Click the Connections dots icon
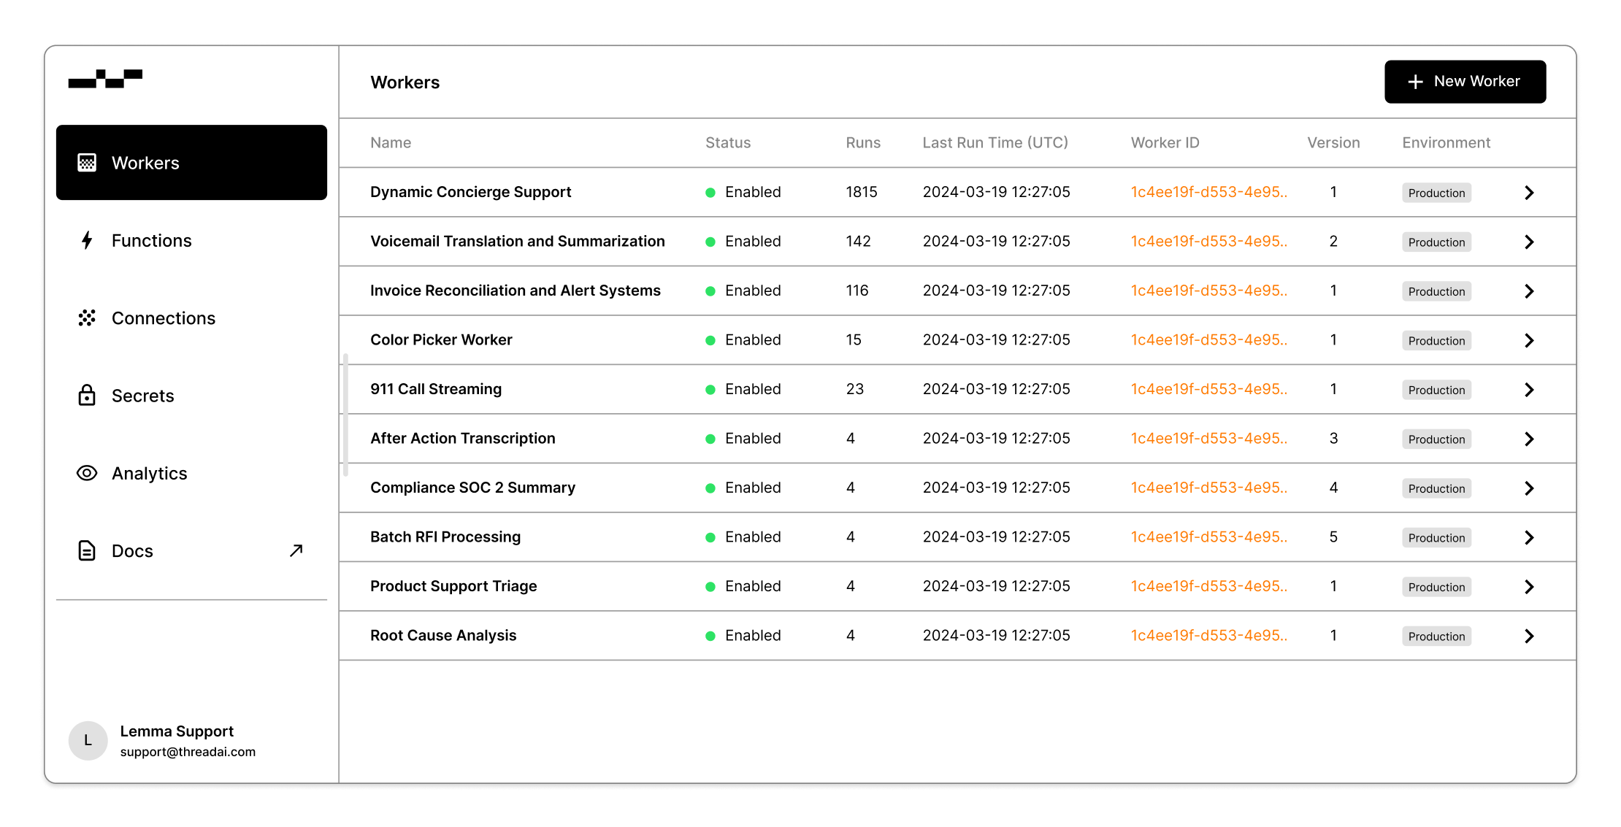The image size is (1621, 827). click(87, 318)
